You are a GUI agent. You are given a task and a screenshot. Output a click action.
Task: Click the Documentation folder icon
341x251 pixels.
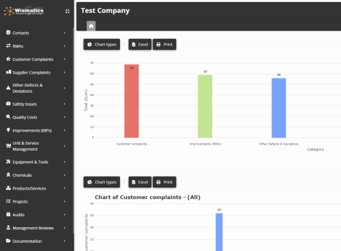pos(8,241)
